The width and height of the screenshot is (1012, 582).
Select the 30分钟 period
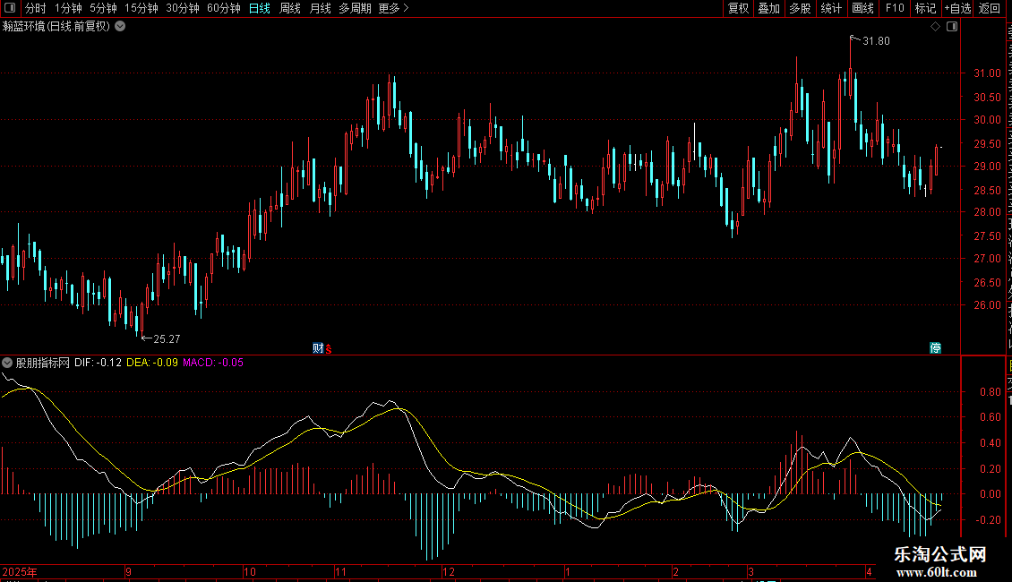click(183, 8)
